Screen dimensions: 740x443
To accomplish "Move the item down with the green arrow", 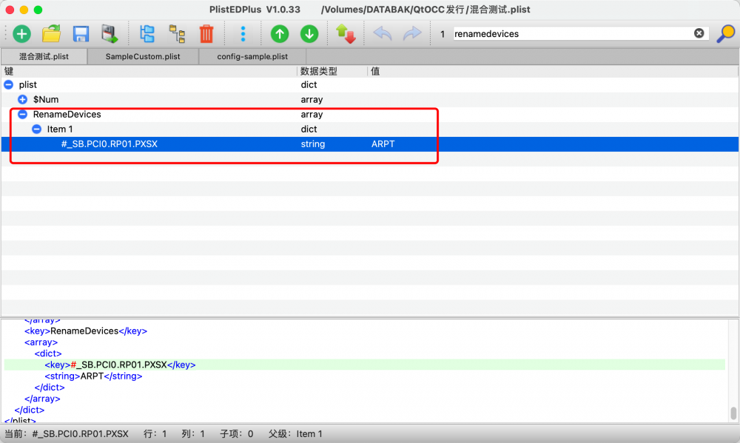I will pyautogui.click(x=309, y=34).
